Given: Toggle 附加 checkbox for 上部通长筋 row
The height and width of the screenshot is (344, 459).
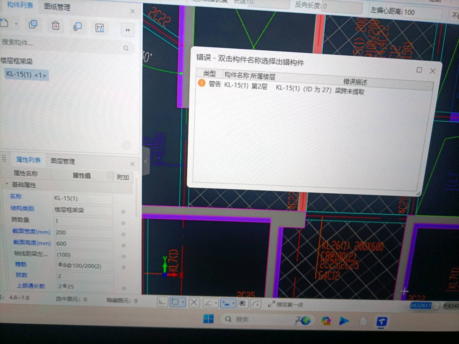Looking at the screenshot, I should [x=124, y=288].
